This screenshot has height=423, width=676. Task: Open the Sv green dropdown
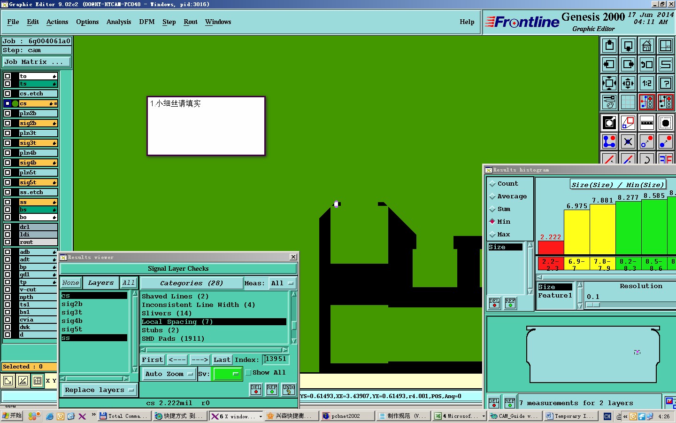coord(227,374)
